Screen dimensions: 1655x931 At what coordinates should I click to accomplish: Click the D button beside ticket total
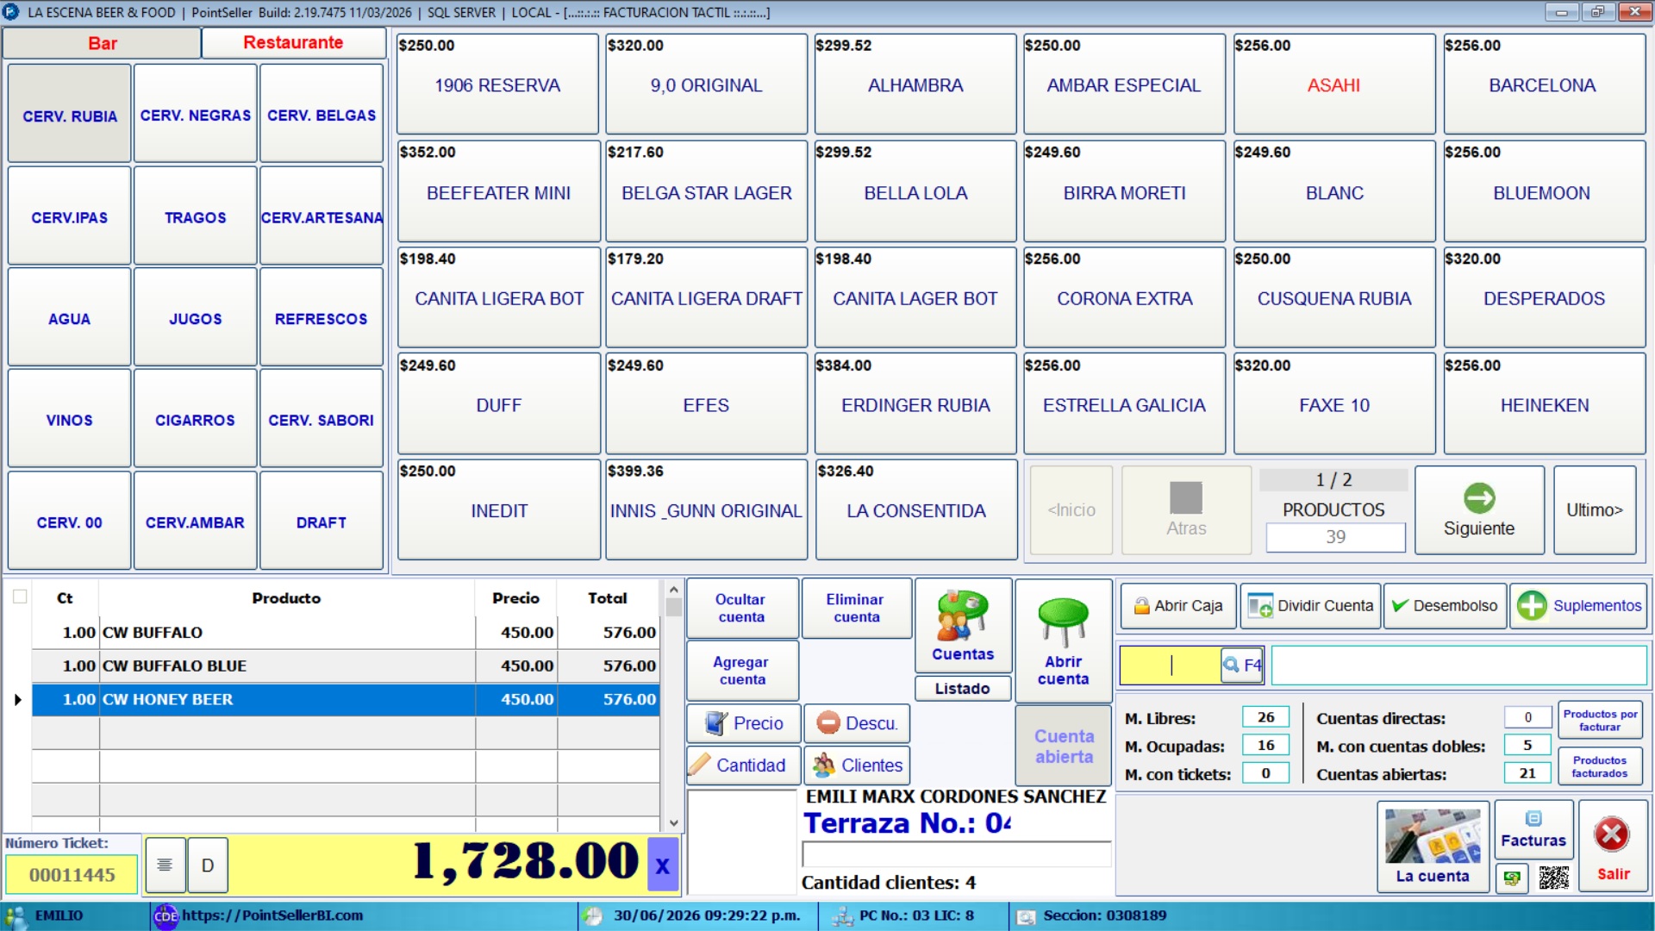pos(208,865)
